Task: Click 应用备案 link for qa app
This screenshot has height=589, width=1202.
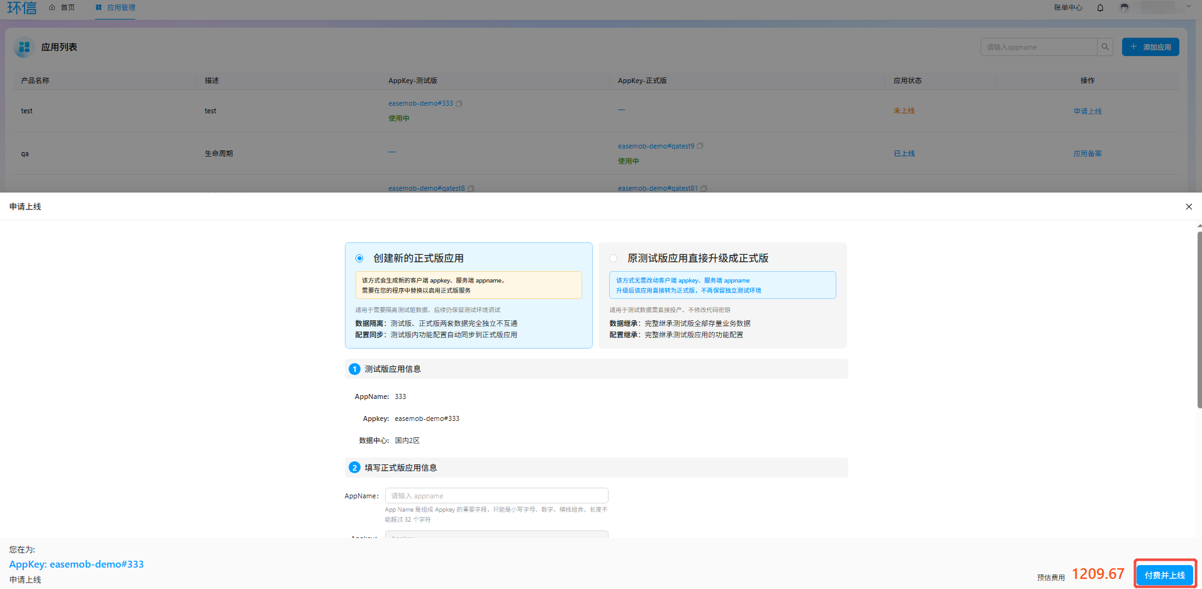Action: pos(1087,154)
